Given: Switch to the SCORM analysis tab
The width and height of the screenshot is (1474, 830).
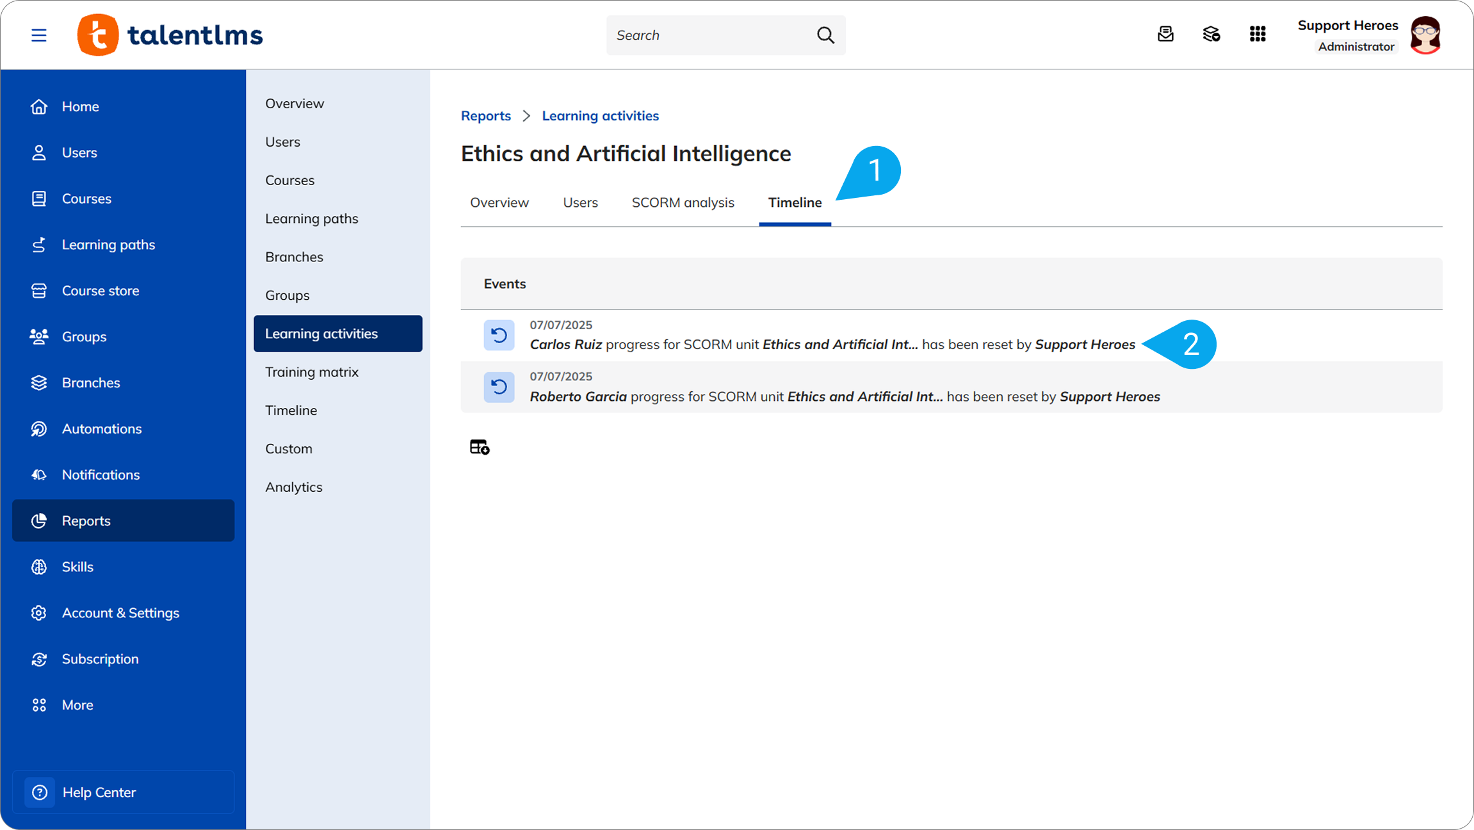Looking at the screenshot, I should 683,202.
